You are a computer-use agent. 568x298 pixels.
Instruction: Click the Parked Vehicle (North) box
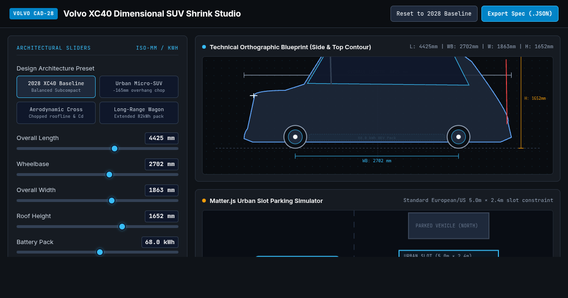tap(449, 226)
